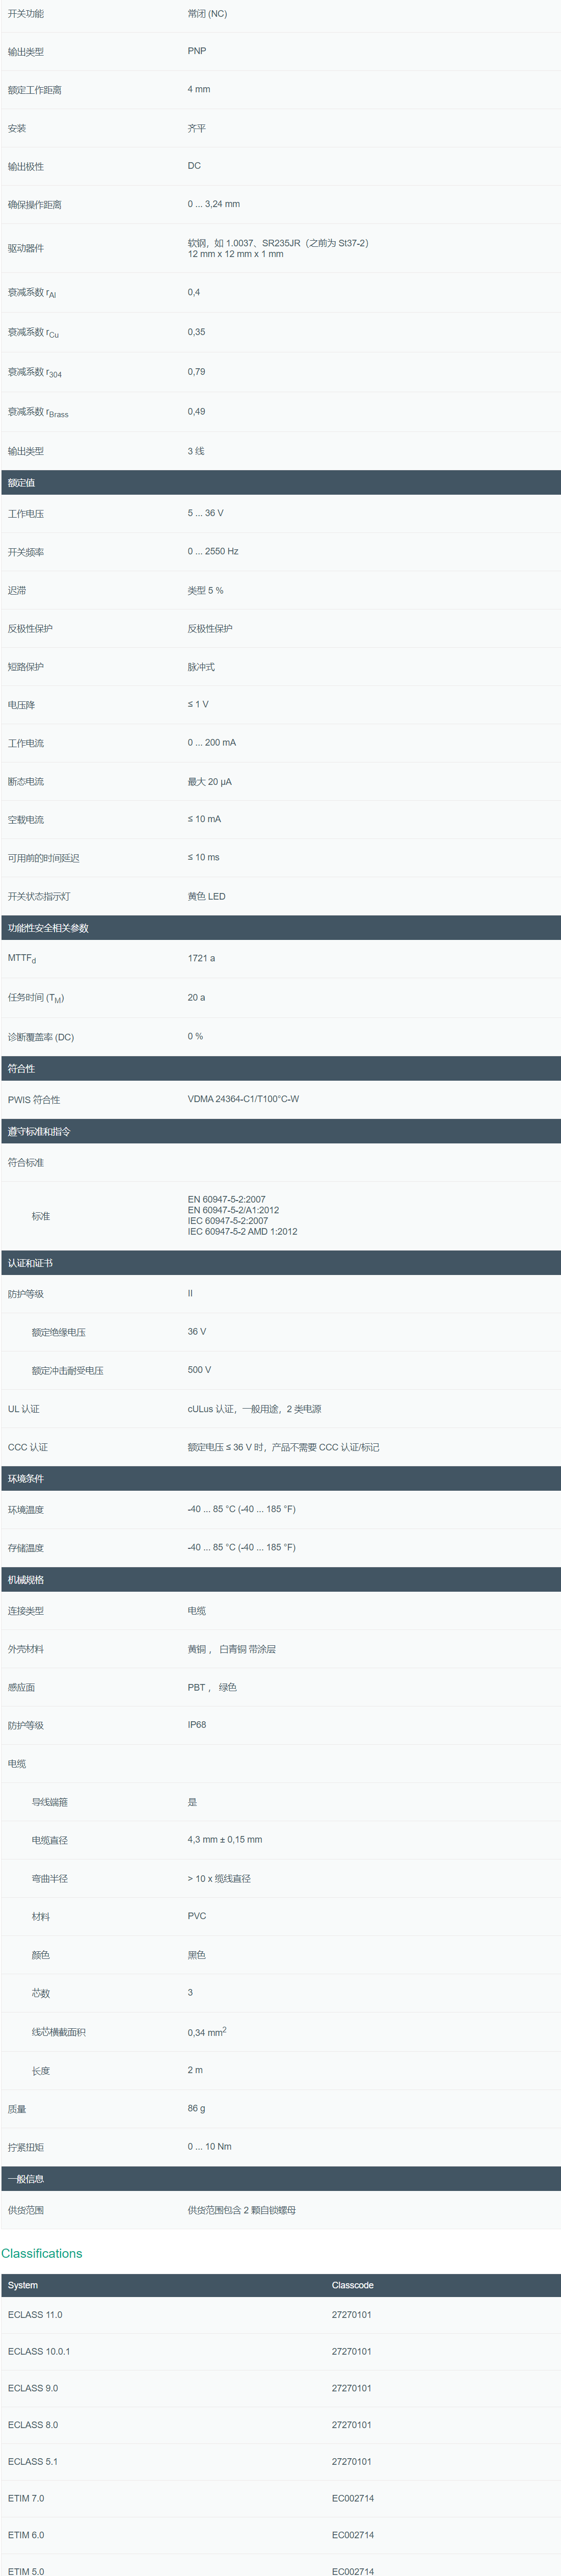The height and width of the screenshot is (2576, 561).
Task: Click the '断态电流' label
Action: click(26, 782)
